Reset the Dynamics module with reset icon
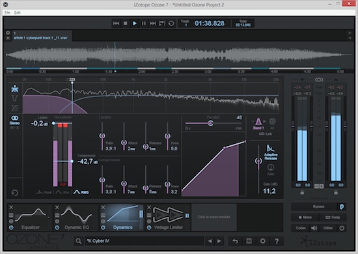This screenshot has width=358, height=254. 15,193
